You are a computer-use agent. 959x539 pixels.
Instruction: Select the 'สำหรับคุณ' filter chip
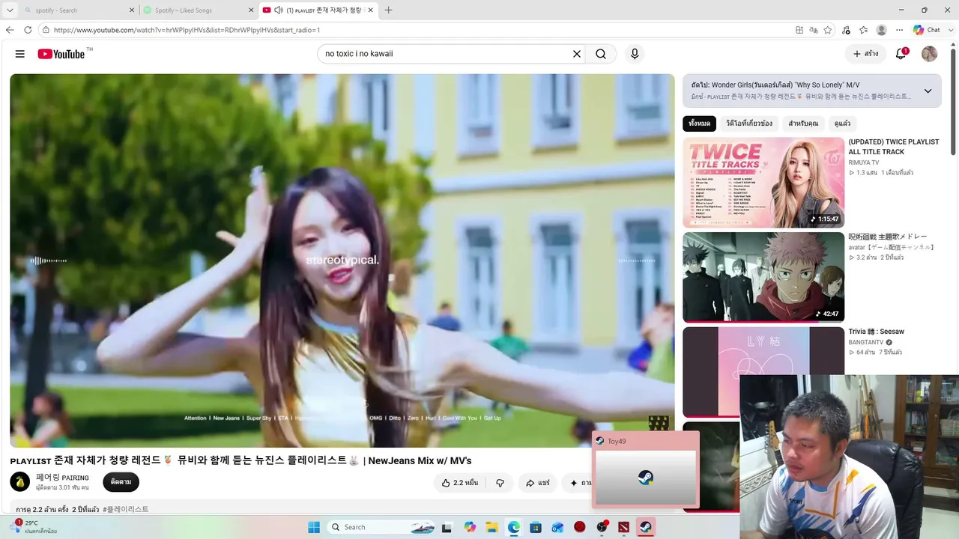(x=803, y=124)
